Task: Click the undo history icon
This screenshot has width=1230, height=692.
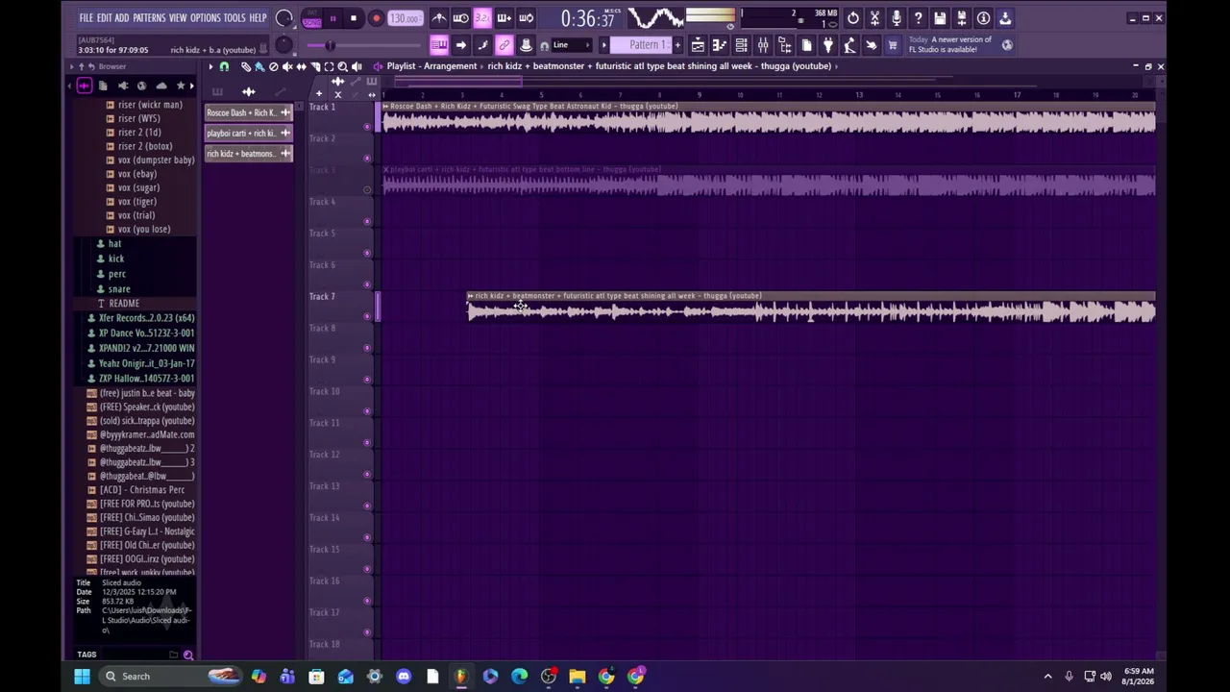Action: pos(853,18)
